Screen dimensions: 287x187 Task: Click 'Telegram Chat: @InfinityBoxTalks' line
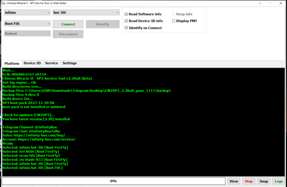(31, 131)
